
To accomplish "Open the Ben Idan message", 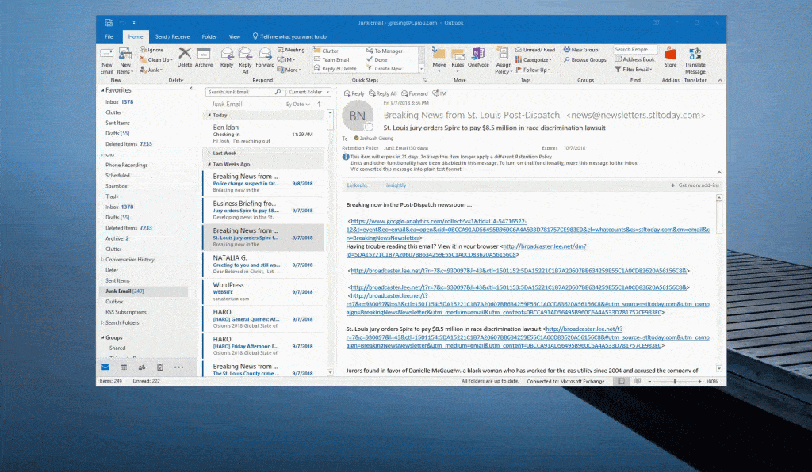I will [263, 134].
